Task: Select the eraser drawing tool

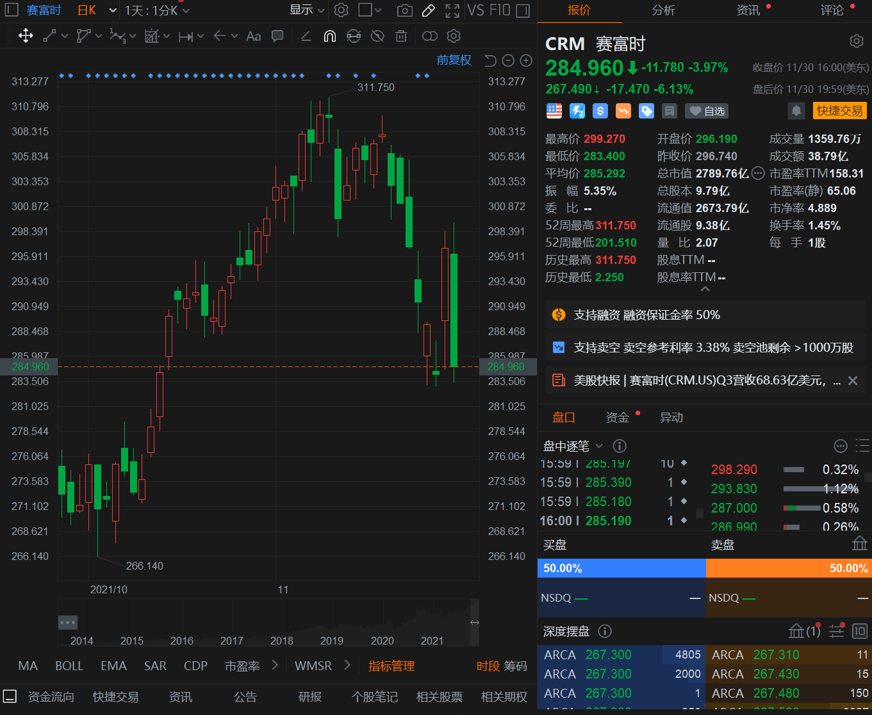Action: tap(306, 36)
